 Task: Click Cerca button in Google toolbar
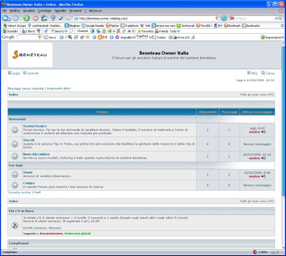point(50,37)
